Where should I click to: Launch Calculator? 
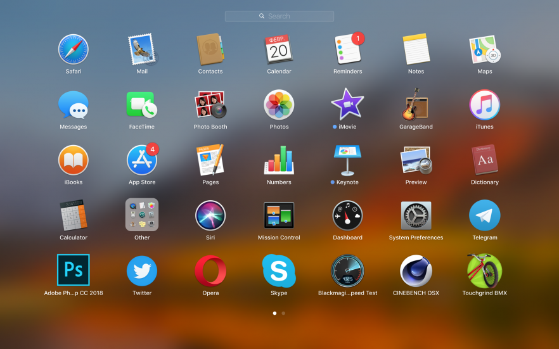pyautogui.click(x=74, y=215)
